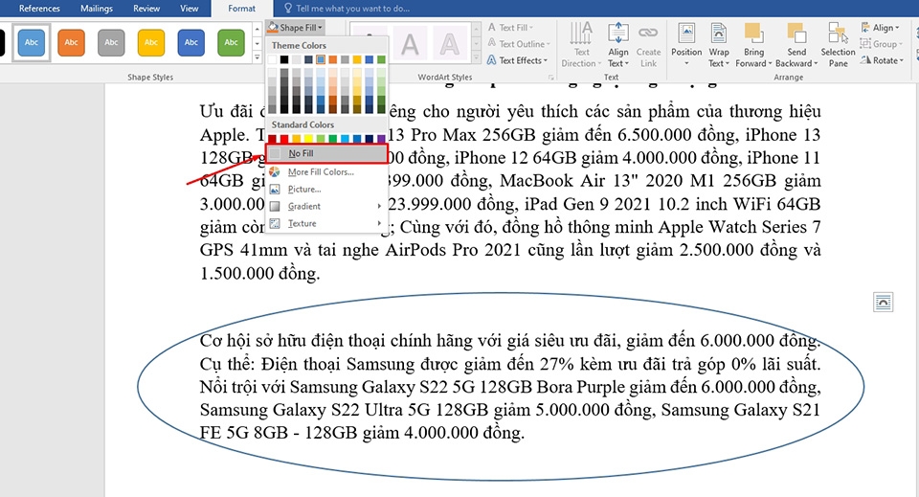Apply the light blue Abc shape style

(x=32, y=42)
